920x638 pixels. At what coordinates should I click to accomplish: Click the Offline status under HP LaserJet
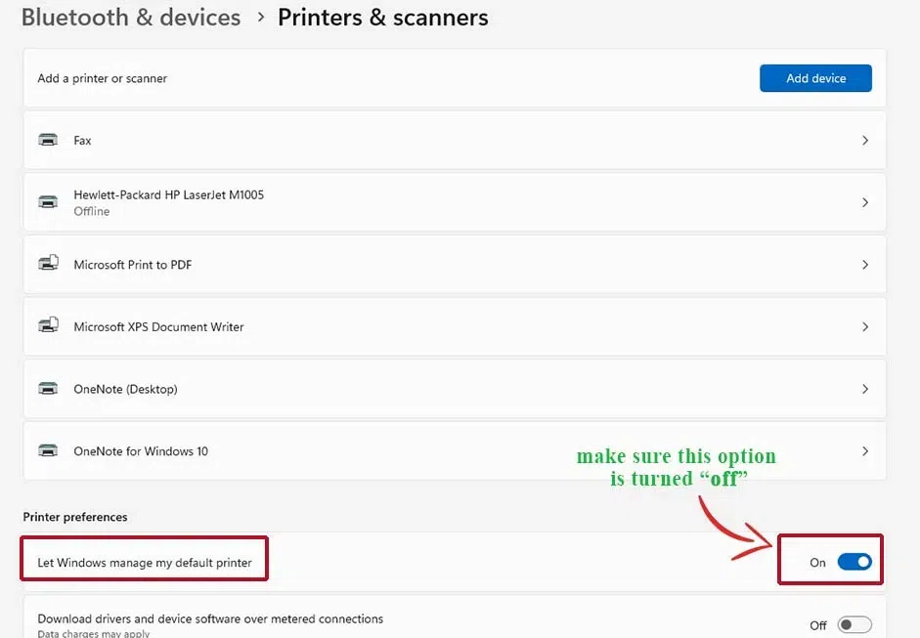coord(92,211)
